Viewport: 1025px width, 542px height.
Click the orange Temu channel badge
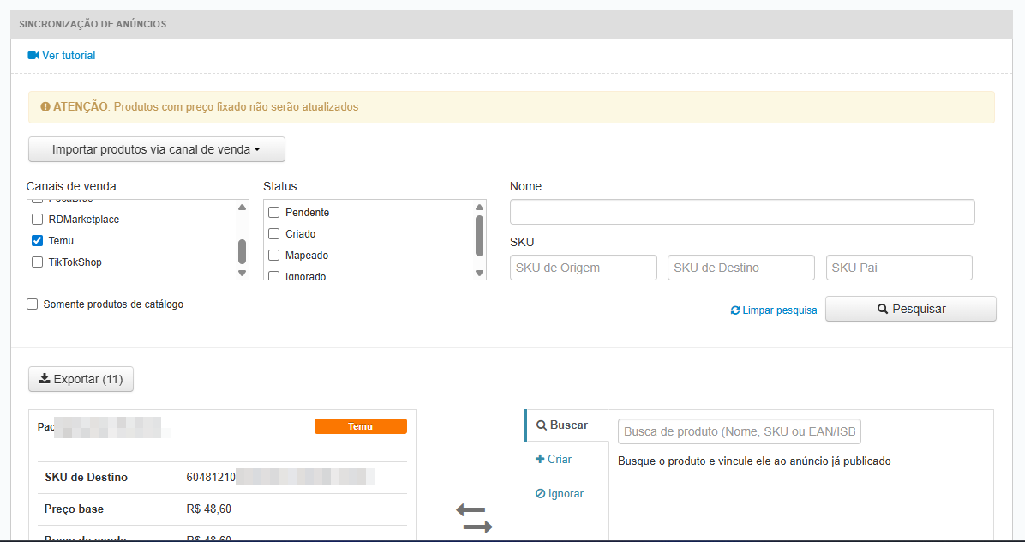[x=360, y=426]
